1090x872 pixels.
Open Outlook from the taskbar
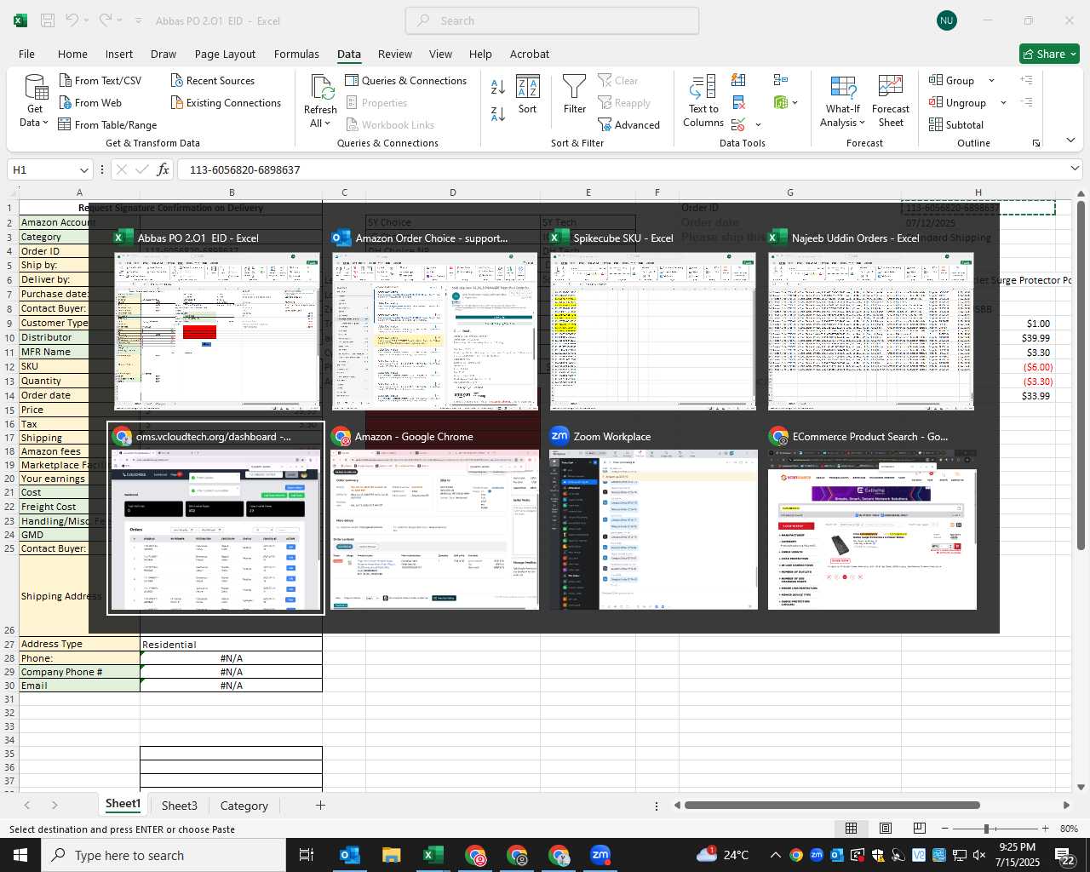[x=350, y=855]
